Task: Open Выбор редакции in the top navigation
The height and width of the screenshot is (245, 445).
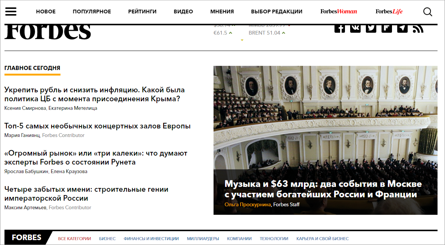Action: pos(277,12)
